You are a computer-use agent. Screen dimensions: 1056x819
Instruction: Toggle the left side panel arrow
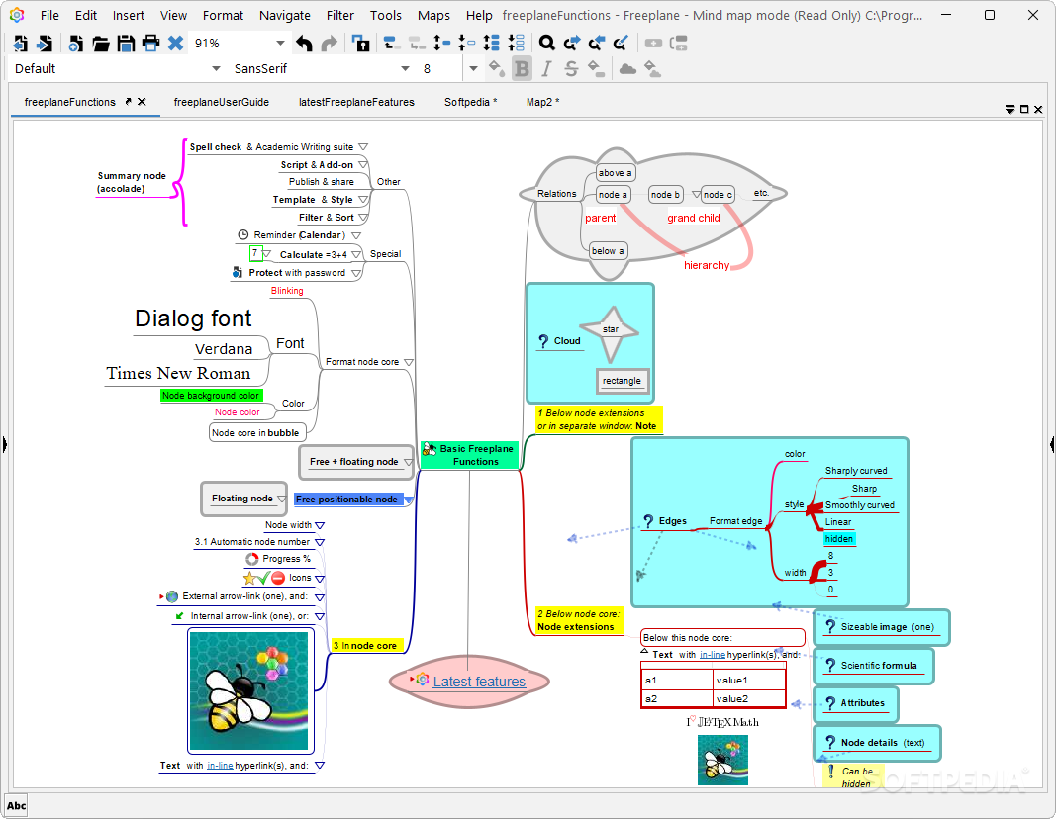click(x=5, y=444)
